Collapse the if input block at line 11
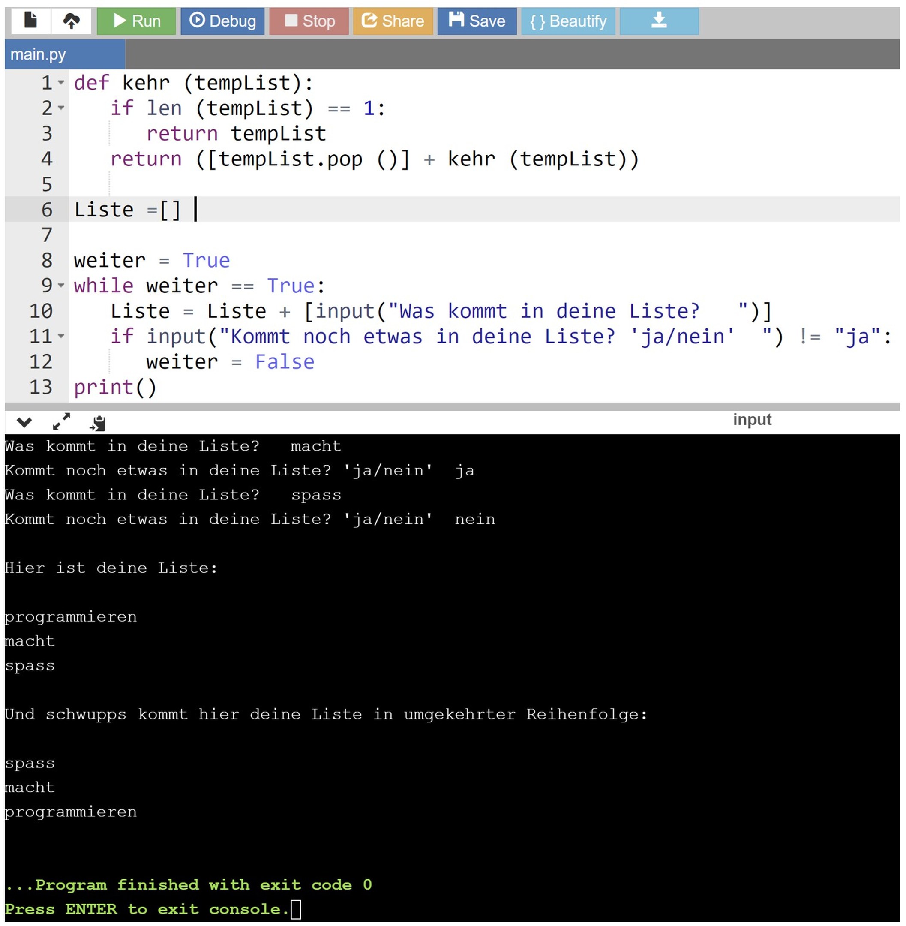The width and height of the screenshot is (906, 926). (61, 336)
